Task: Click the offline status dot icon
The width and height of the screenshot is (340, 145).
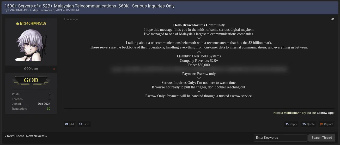Action: [54, 69]
